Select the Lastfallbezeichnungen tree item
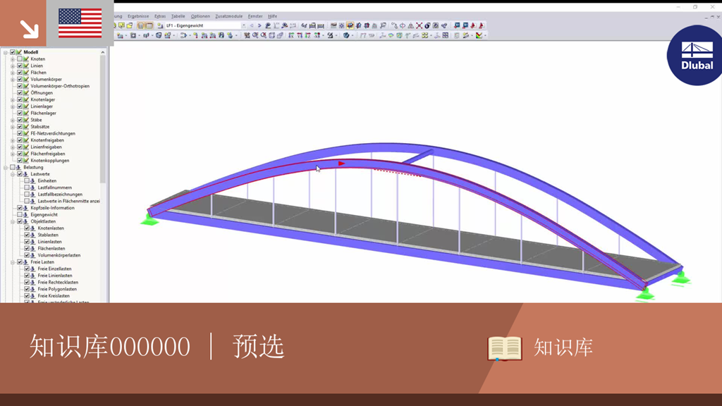The height and width of the screenshot is (406, 722). [60, 195]
